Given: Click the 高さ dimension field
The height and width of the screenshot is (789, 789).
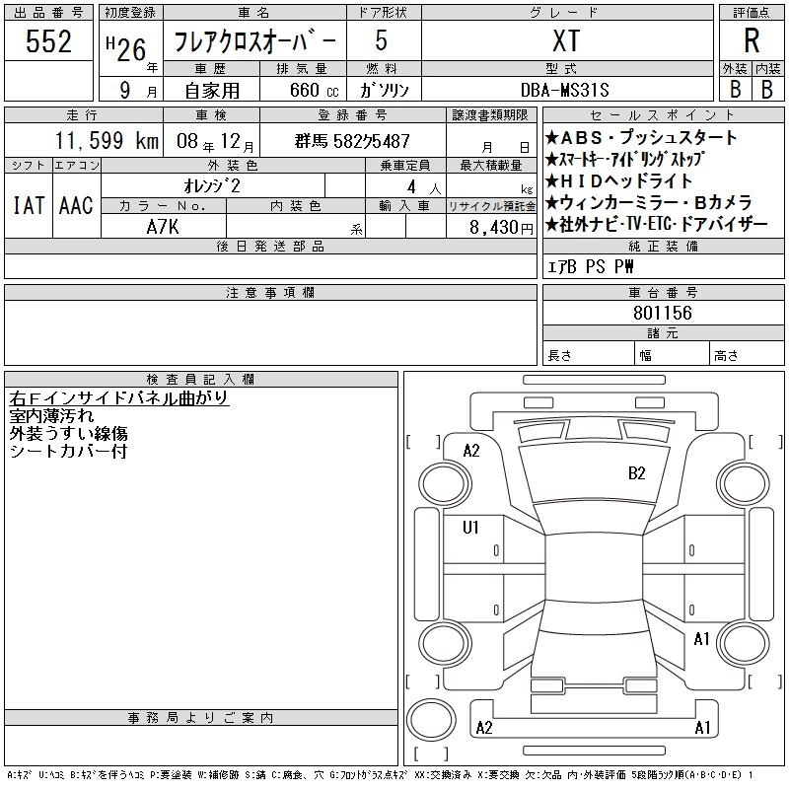Looking at the screenshot, I should (x=748, y=354).
